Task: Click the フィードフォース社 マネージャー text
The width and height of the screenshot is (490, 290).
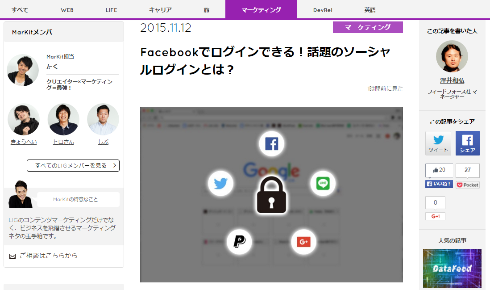Action: [452, 94]
